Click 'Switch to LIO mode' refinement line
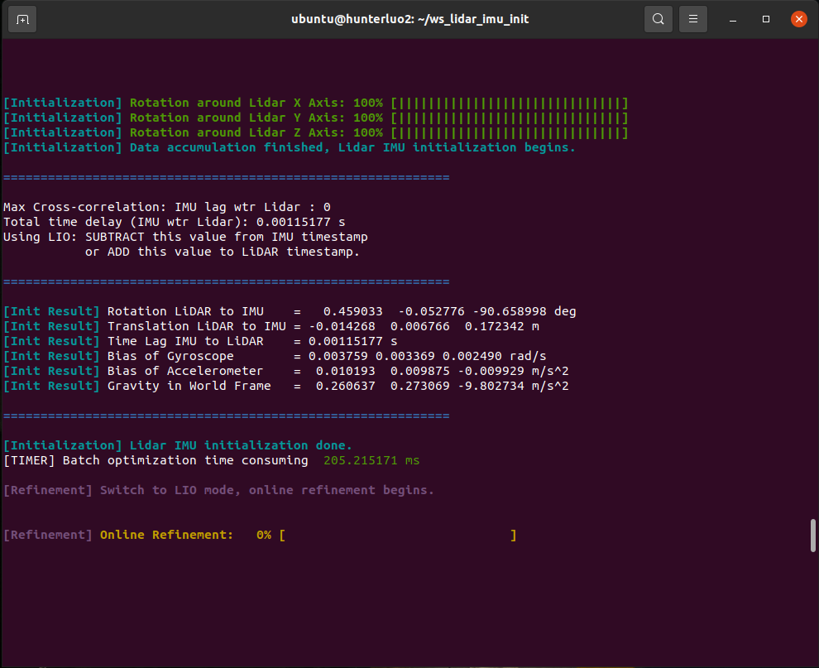This screenshot has width=819, height=668. coord(219,490)
